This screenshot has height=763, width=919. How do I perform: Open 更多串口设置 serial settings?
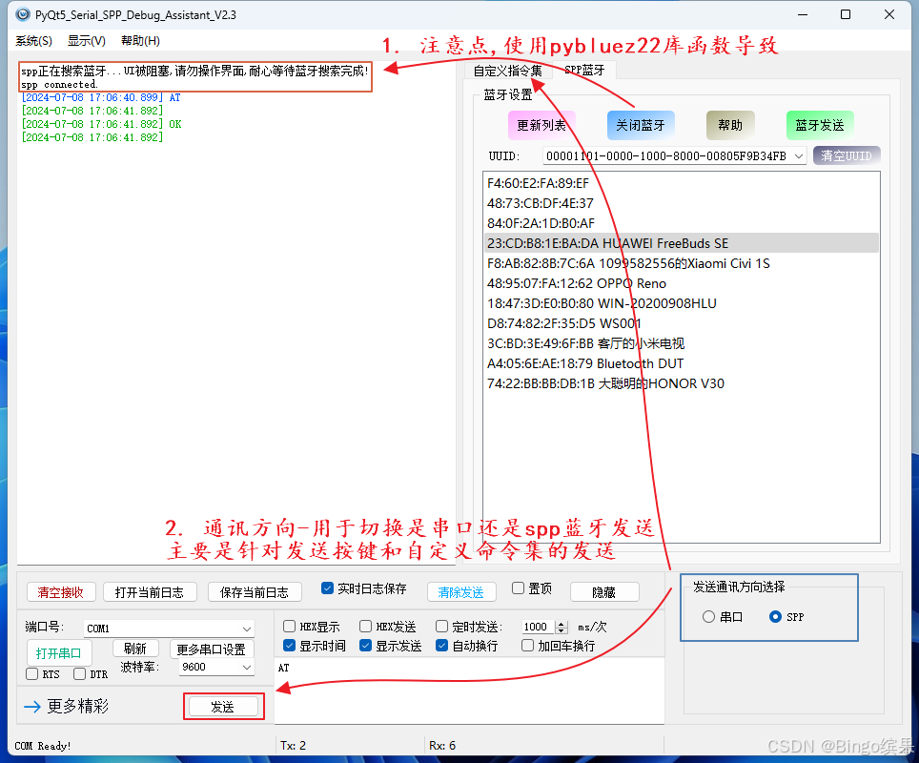(212, 647)
